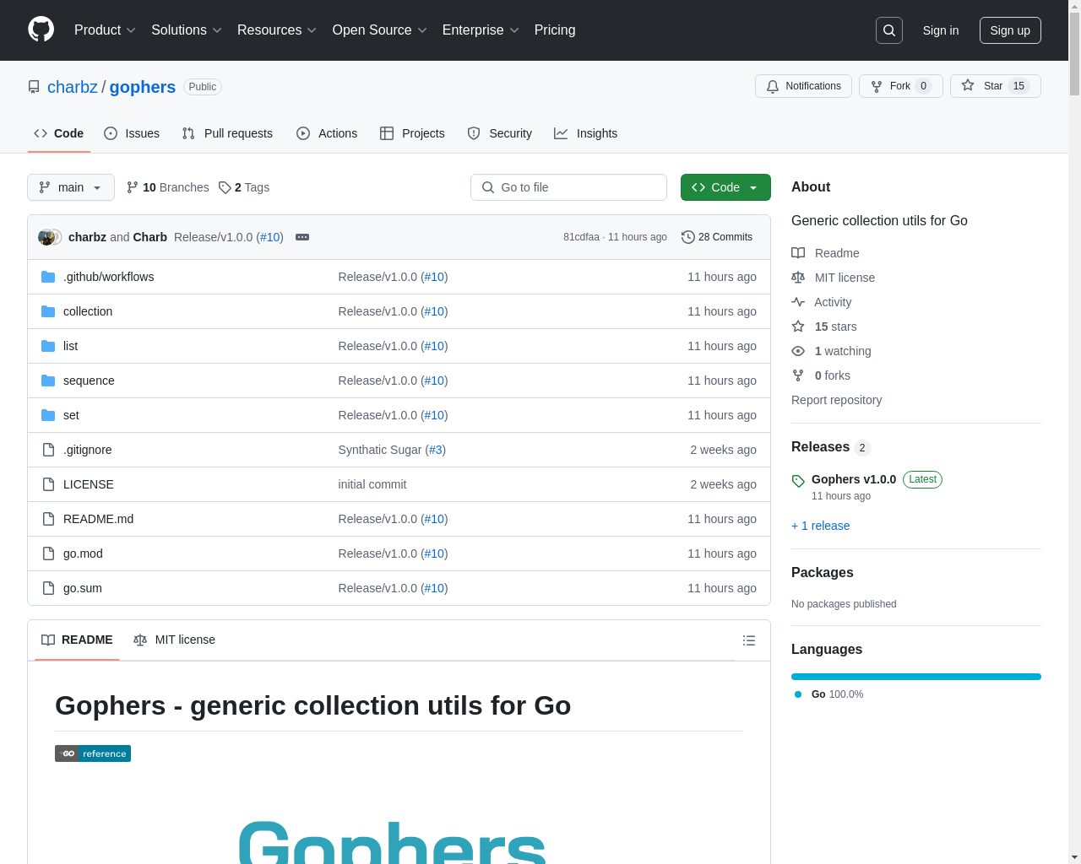The width and height of the screenshot is (1081, 864).
Task: Click the sequence folder icon
Action: [x=48, y=381]
